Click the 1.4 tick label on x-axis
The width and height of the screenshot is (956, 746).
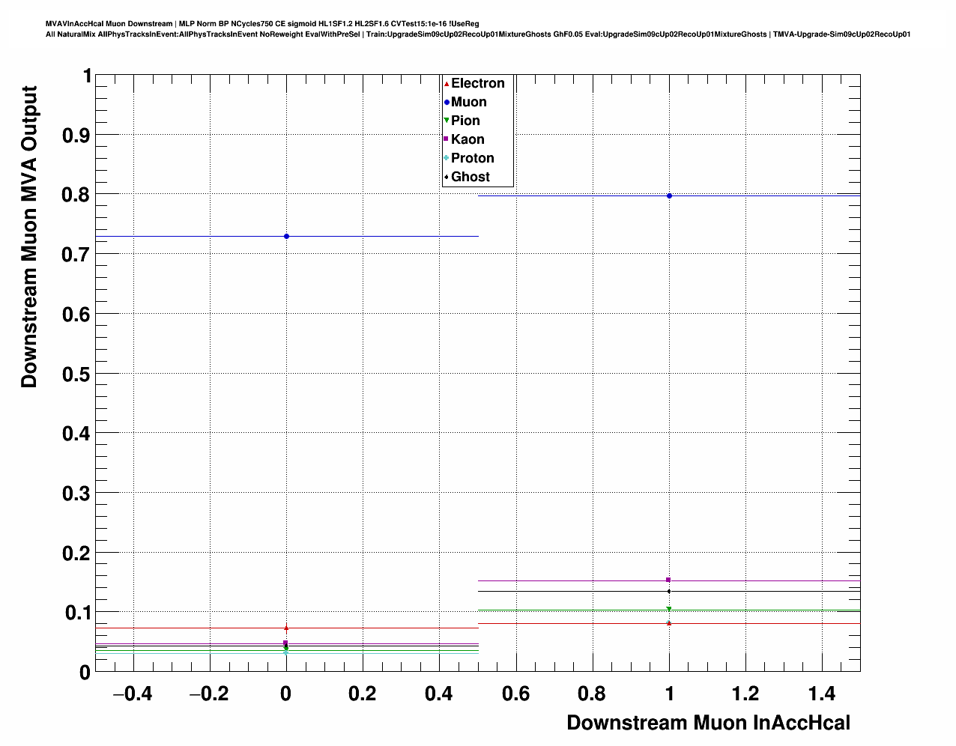(x=823, y=694)
